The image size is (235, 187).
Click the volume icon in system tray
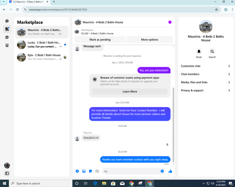click(x=212, y=183)
